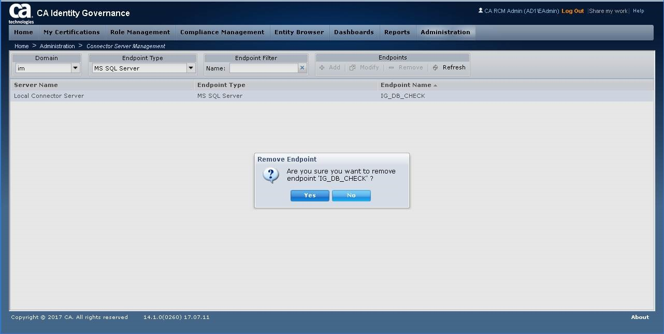The height and width of the screenshot is (334, 664).
Task: Cancel removal with the No button
Action: [351, 196]
